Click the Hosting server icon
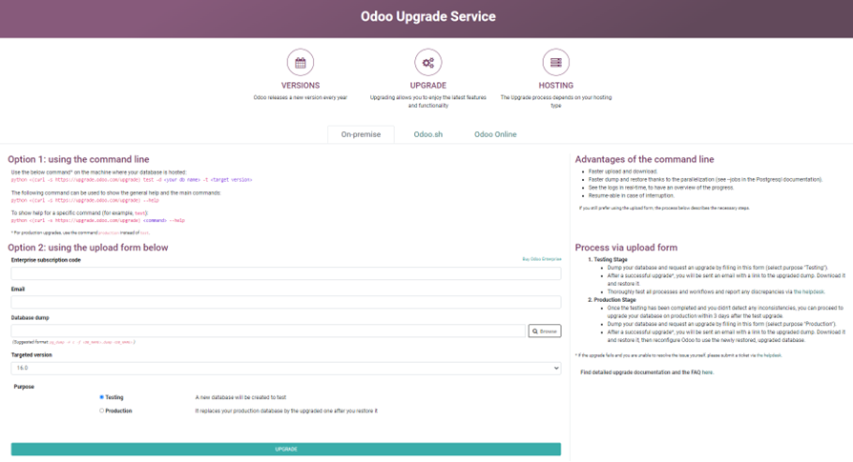Screen dimensions: 853x462 click(x=556, y=63)
